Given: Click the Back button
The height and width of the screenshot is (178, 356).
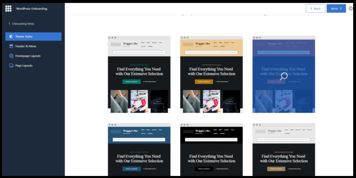Looking at the screenshot, I should (315, 9).
